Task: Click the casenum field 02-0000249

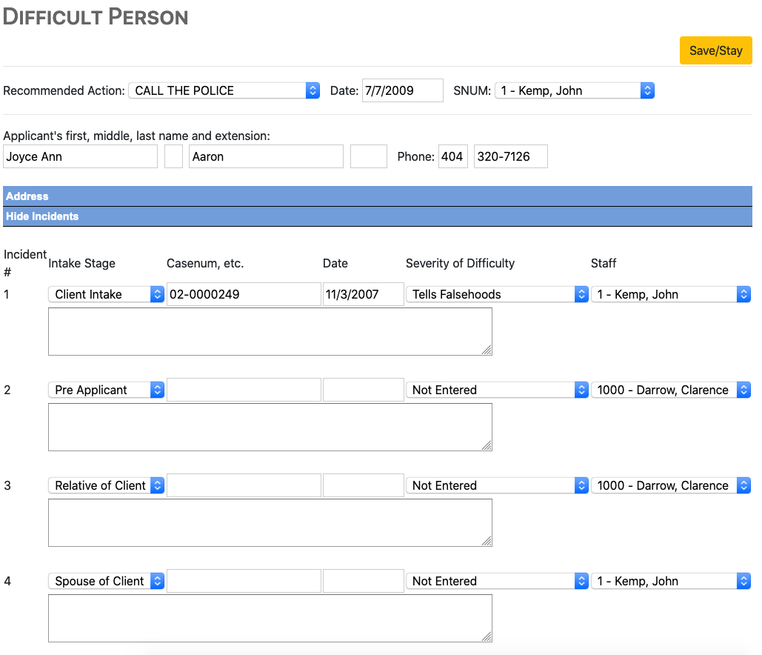Action: click(244, 294)
